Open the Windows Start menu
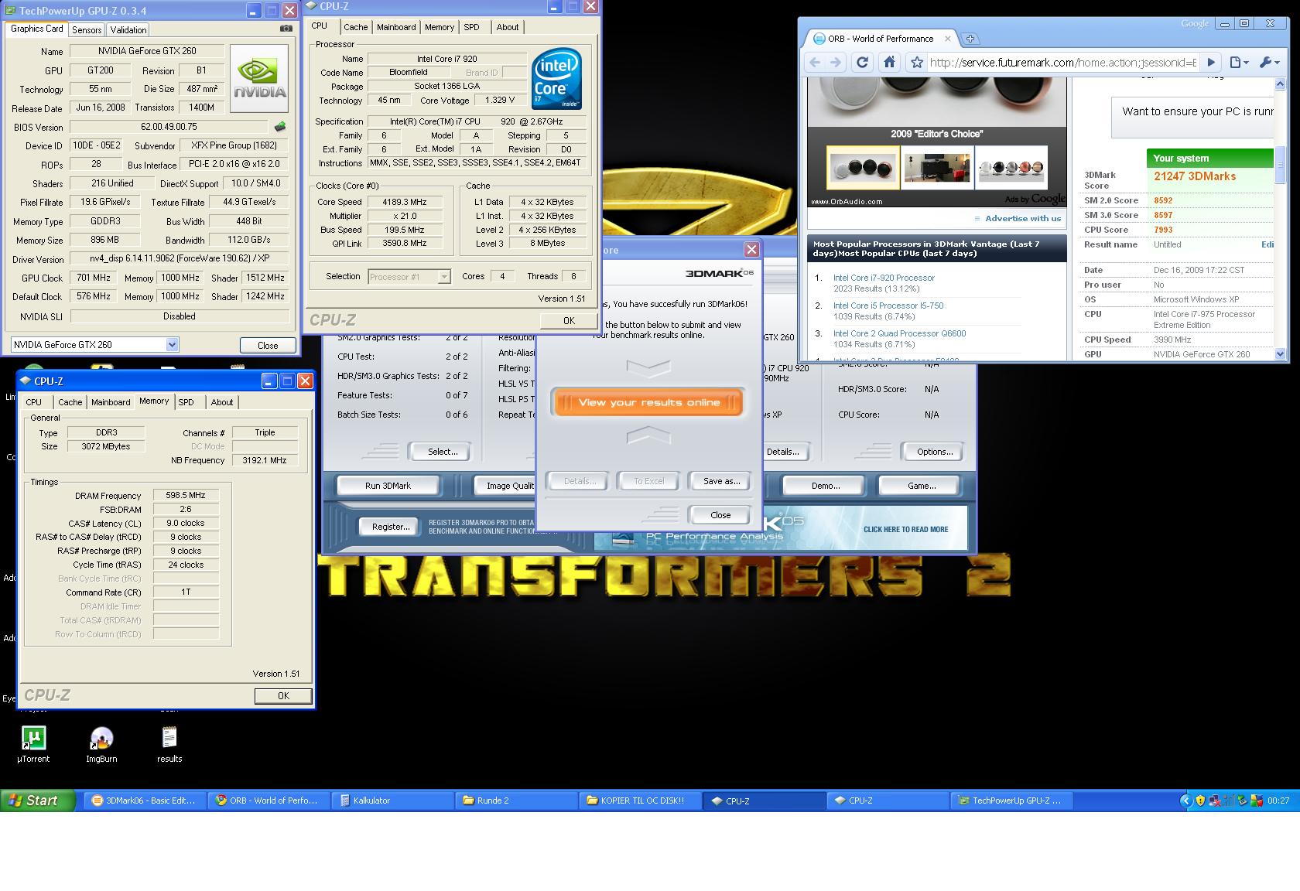This screenshot has height=891, width=1300. 38,801
